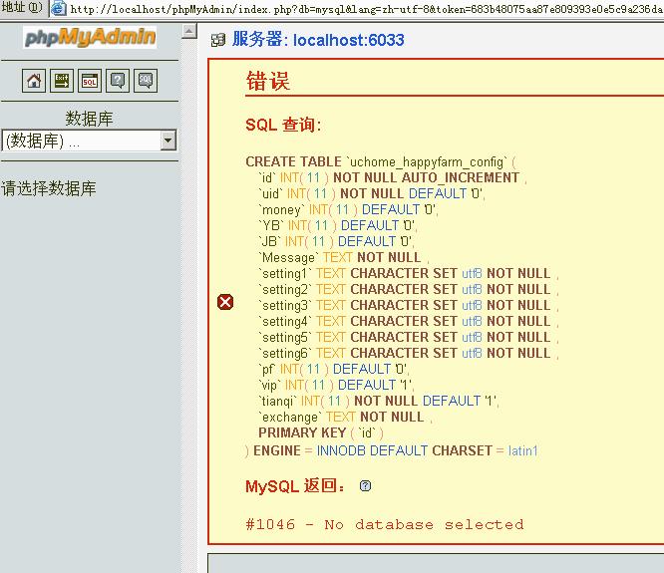Click the 数据库 heading in sidebar
This screenshot has width=664, height=573.
[89, 119]
